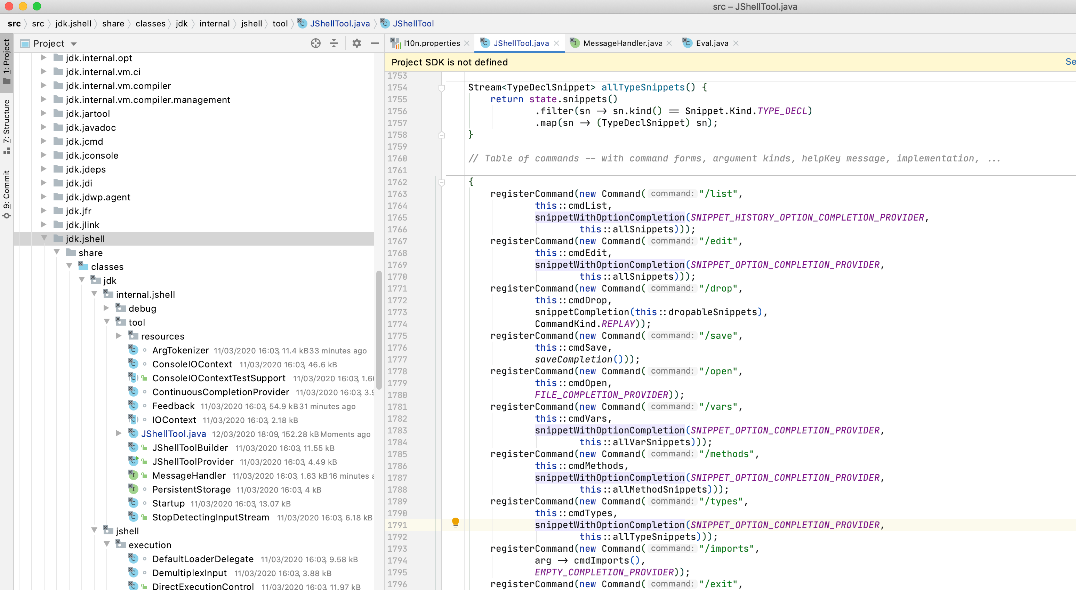The width and height of the screenshot is (1076, 590).
Task: Click the yellow bulb icon on line 1790
Action: click(455, 523)
